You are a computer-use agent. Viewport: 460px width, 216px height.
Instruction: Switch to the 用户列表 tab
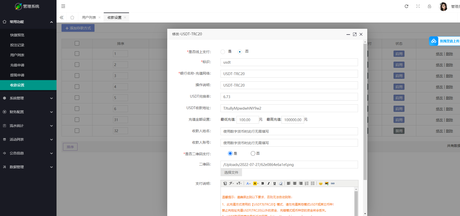coord(89,18)
